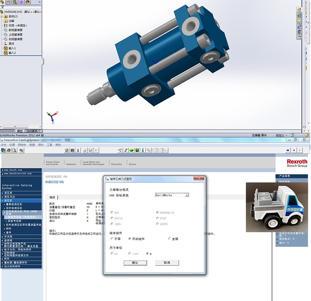The height and width of the screenshot is (301, 311).
Task: Expand the 动力站和附件 catalog category
Action: [2, 266]
